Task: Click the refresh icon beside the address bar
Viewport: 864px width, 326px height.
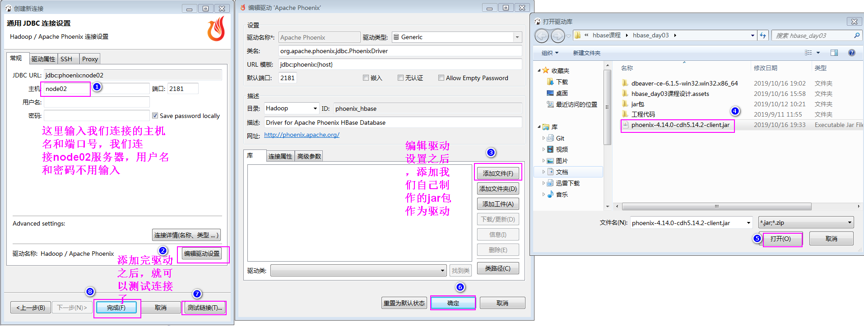Action: (763, 35)
